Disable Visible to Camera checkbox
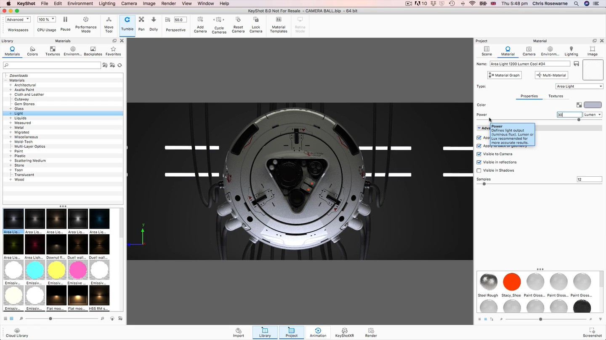The width and height of the screenshot is (606, 340). click(479, 154)
